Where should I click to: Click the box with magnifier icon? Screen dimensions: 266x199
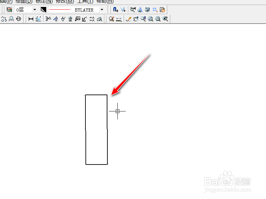99,19
